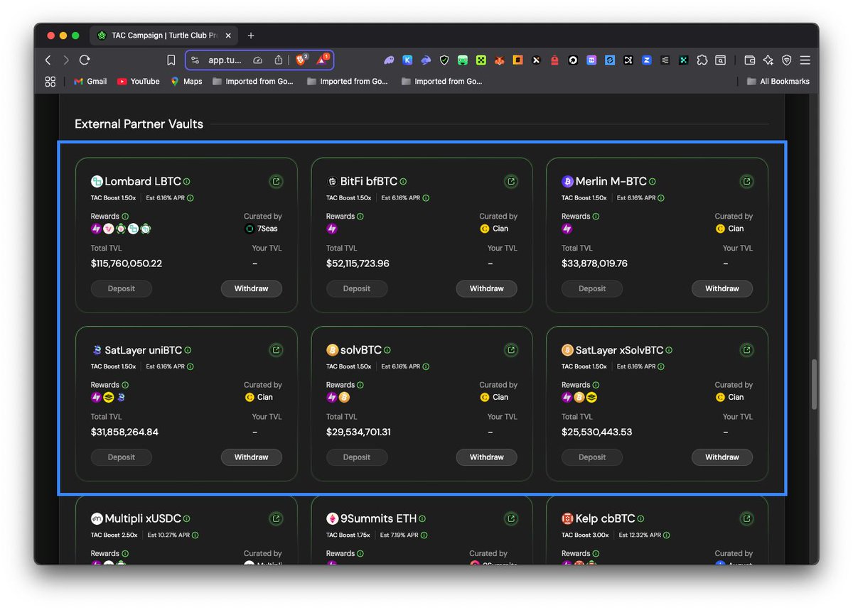Image resolution: width=853 pixels, height=610 pixels.
Task: Open Brave Shields lion icon in address bar
Action: pos(301,60)
